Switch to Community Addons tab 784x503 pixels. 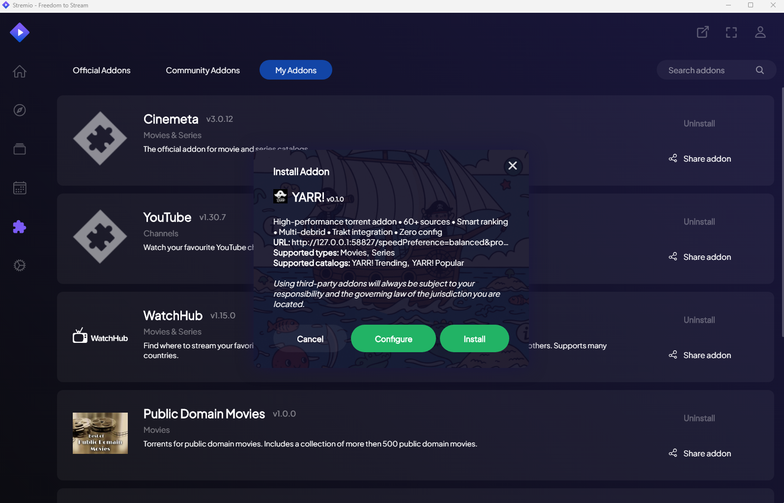pyautogui.click(x=203, y=70)
